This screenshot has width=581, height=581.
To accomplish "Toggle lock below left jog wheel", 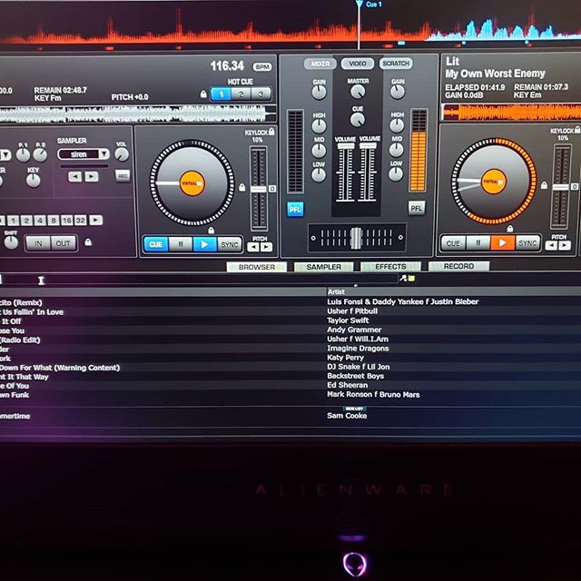I will (212, 231).
